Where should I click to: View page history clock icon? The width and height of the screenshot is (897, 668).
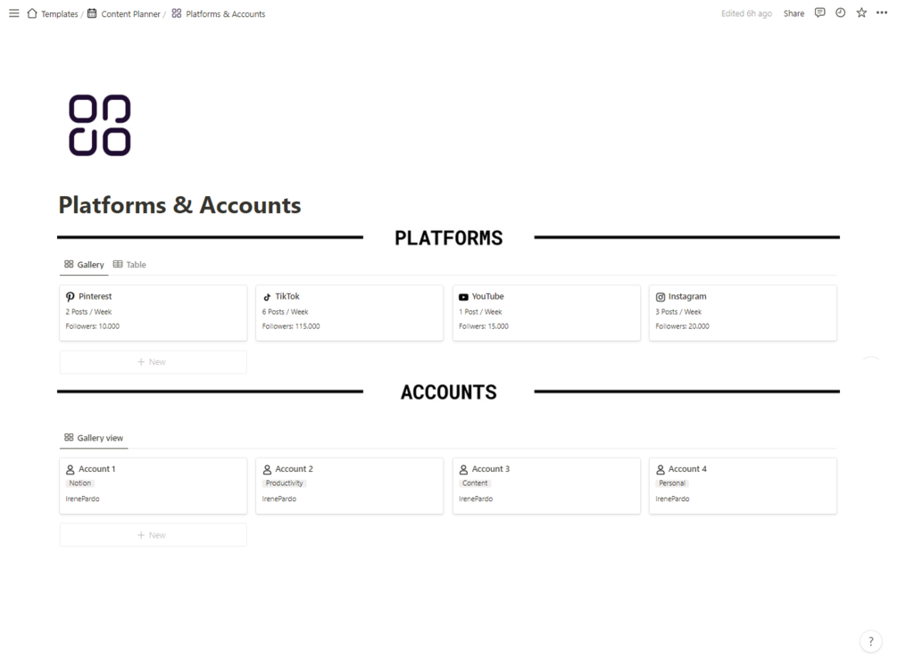[x=840, y=13]
